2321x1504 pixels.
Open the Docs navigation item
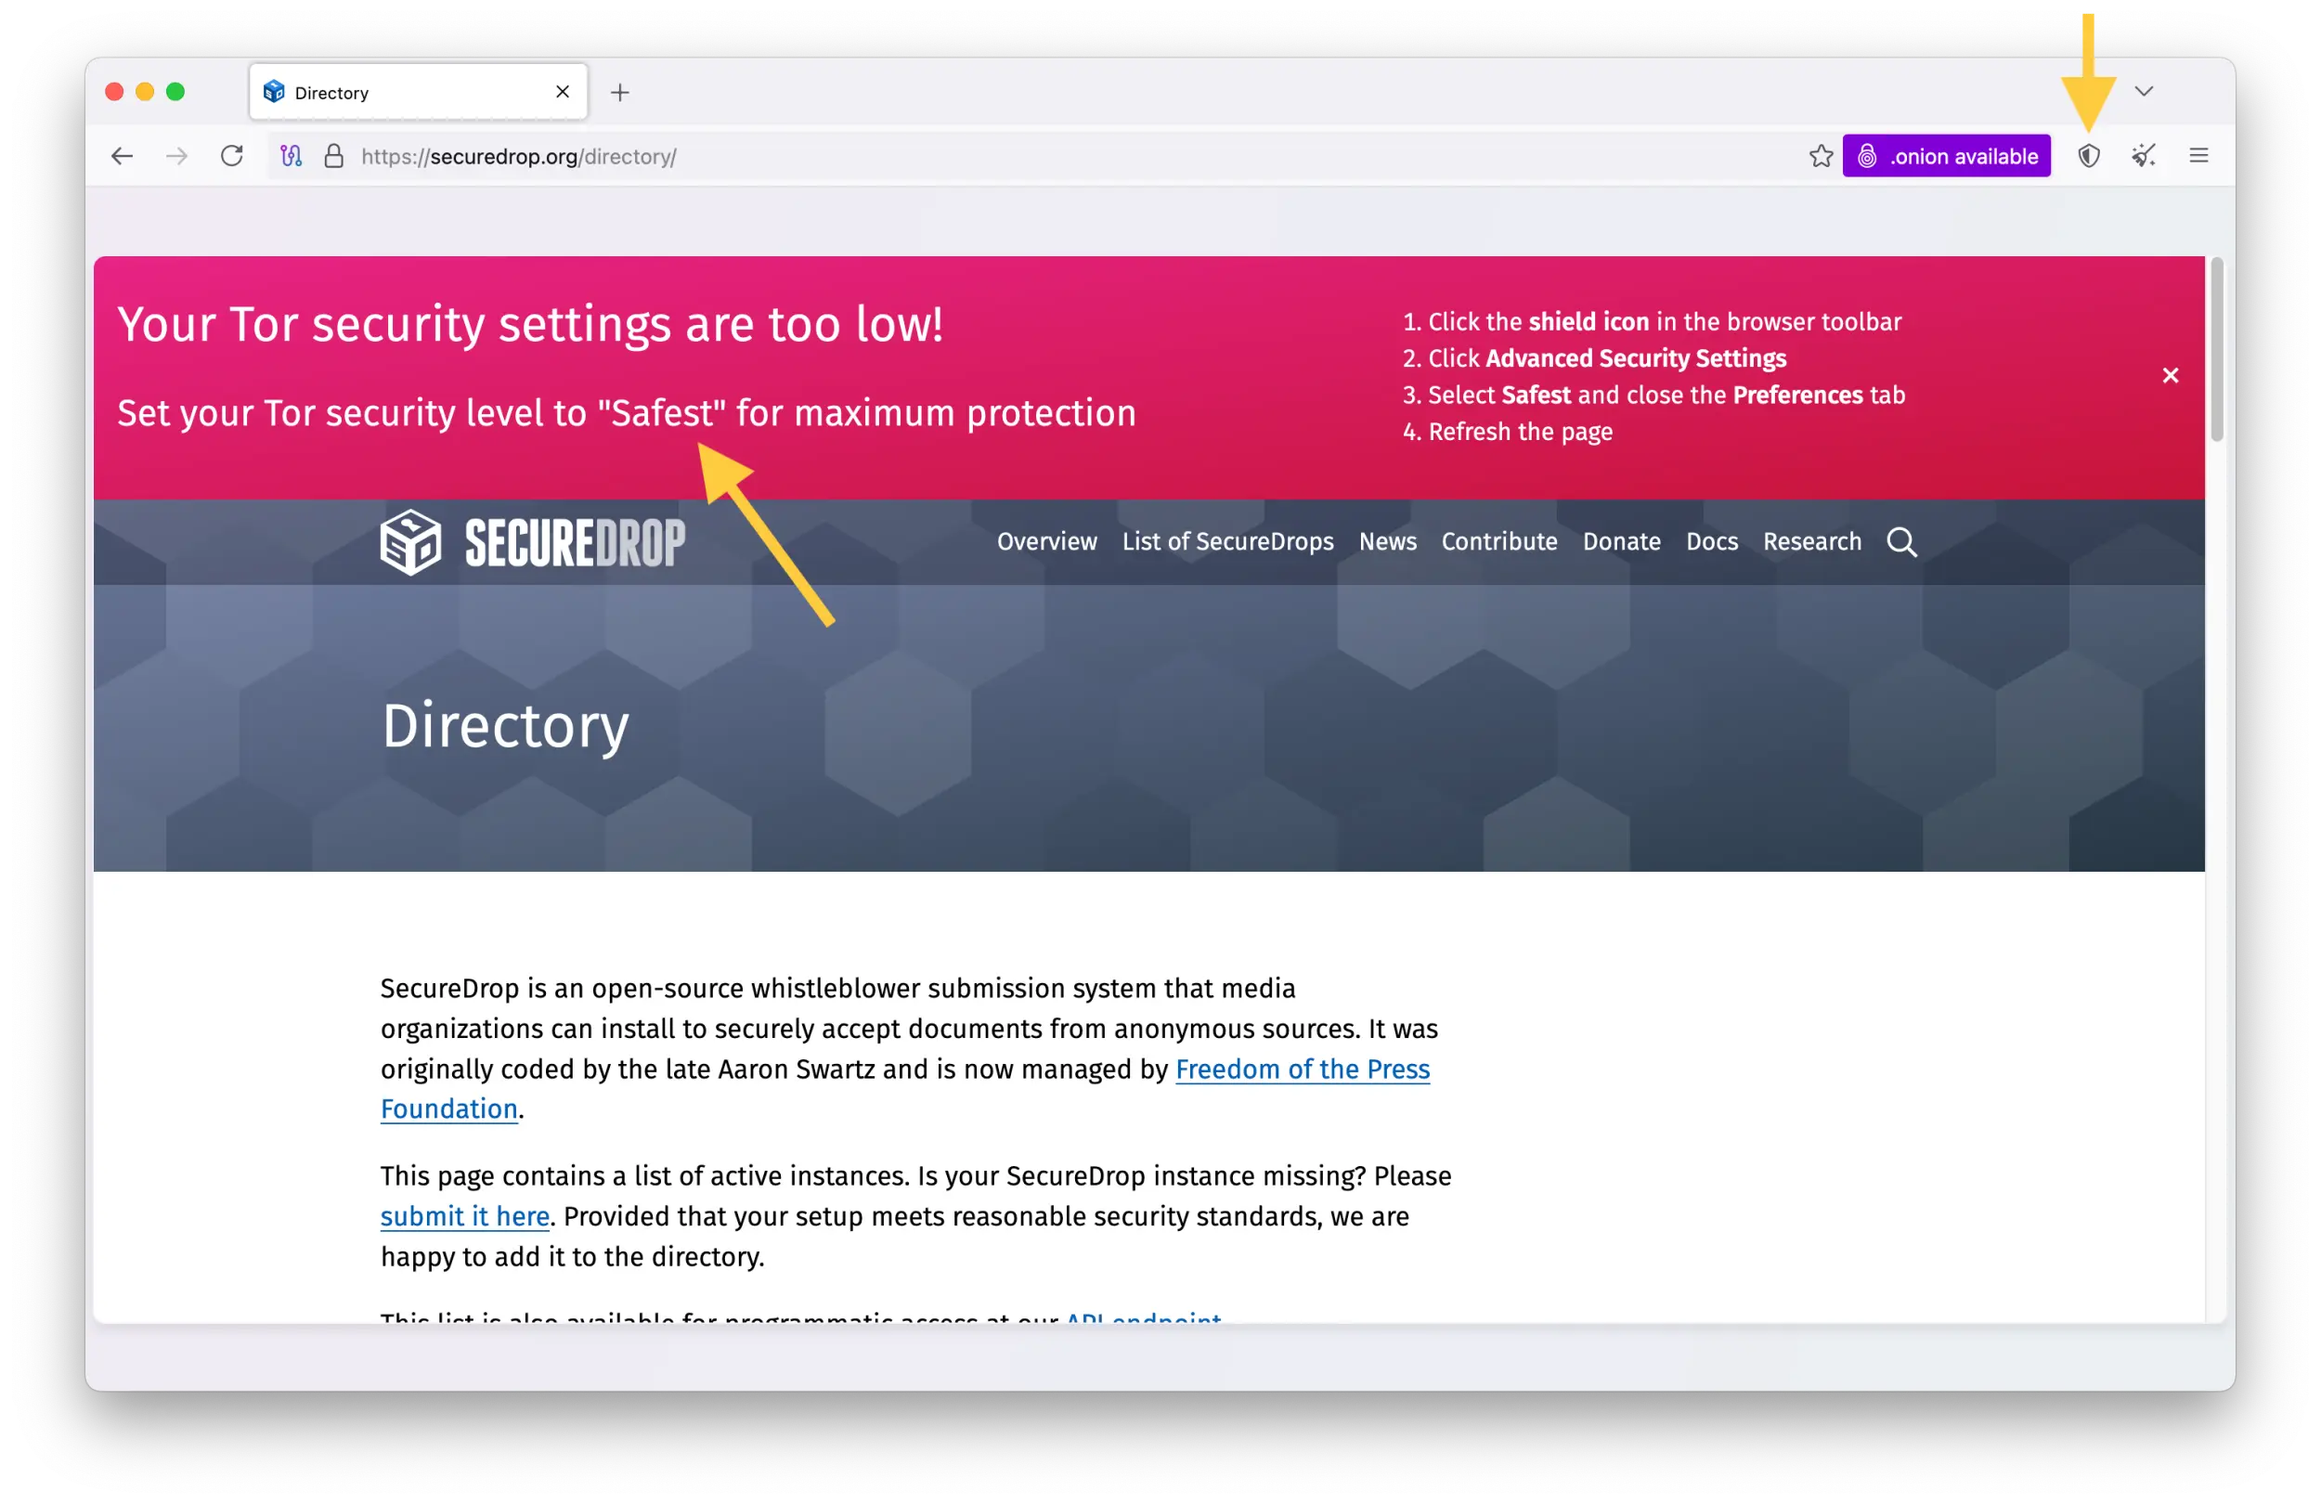[1711, 542]
